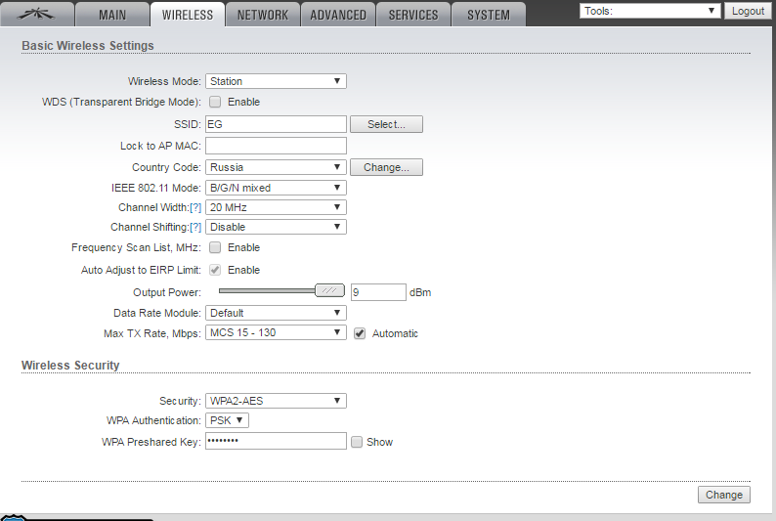The image size is (776, 521).
Task: Expand the Max TX Rate dropdown
Action: coord(276,332)
